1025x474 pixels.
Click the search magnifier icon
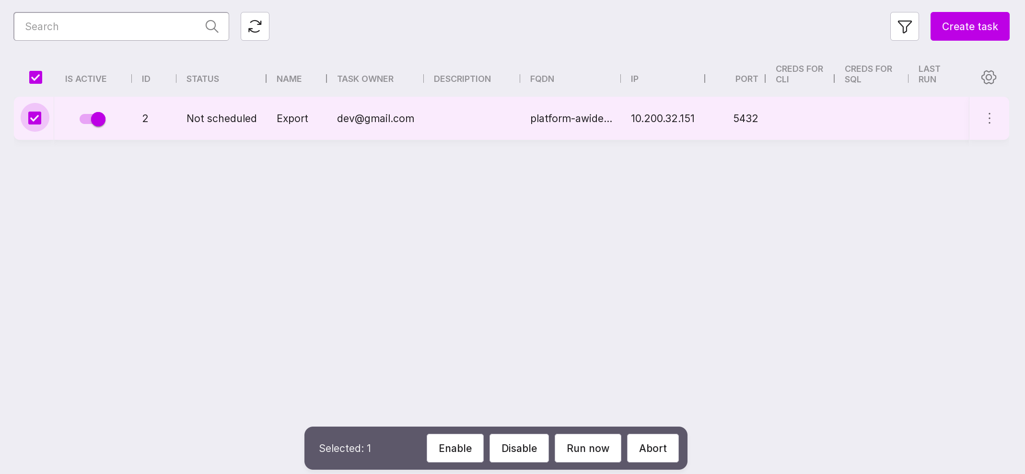coord(211,26)
